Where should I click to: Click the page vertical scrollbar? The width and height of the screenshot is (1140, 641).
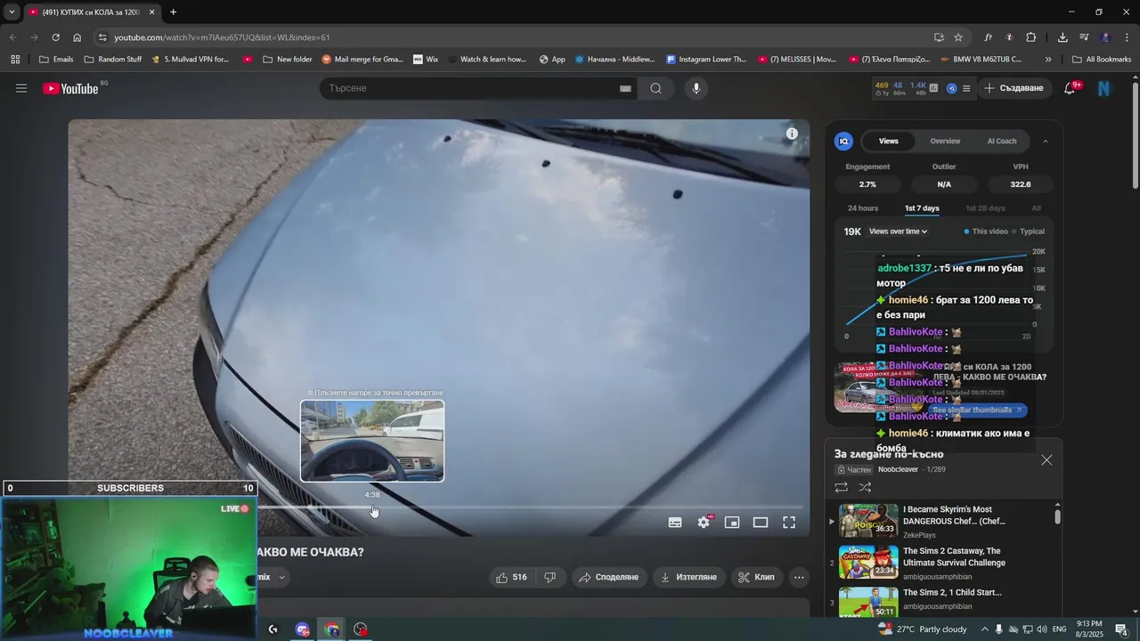click(x=1135, y=134)
